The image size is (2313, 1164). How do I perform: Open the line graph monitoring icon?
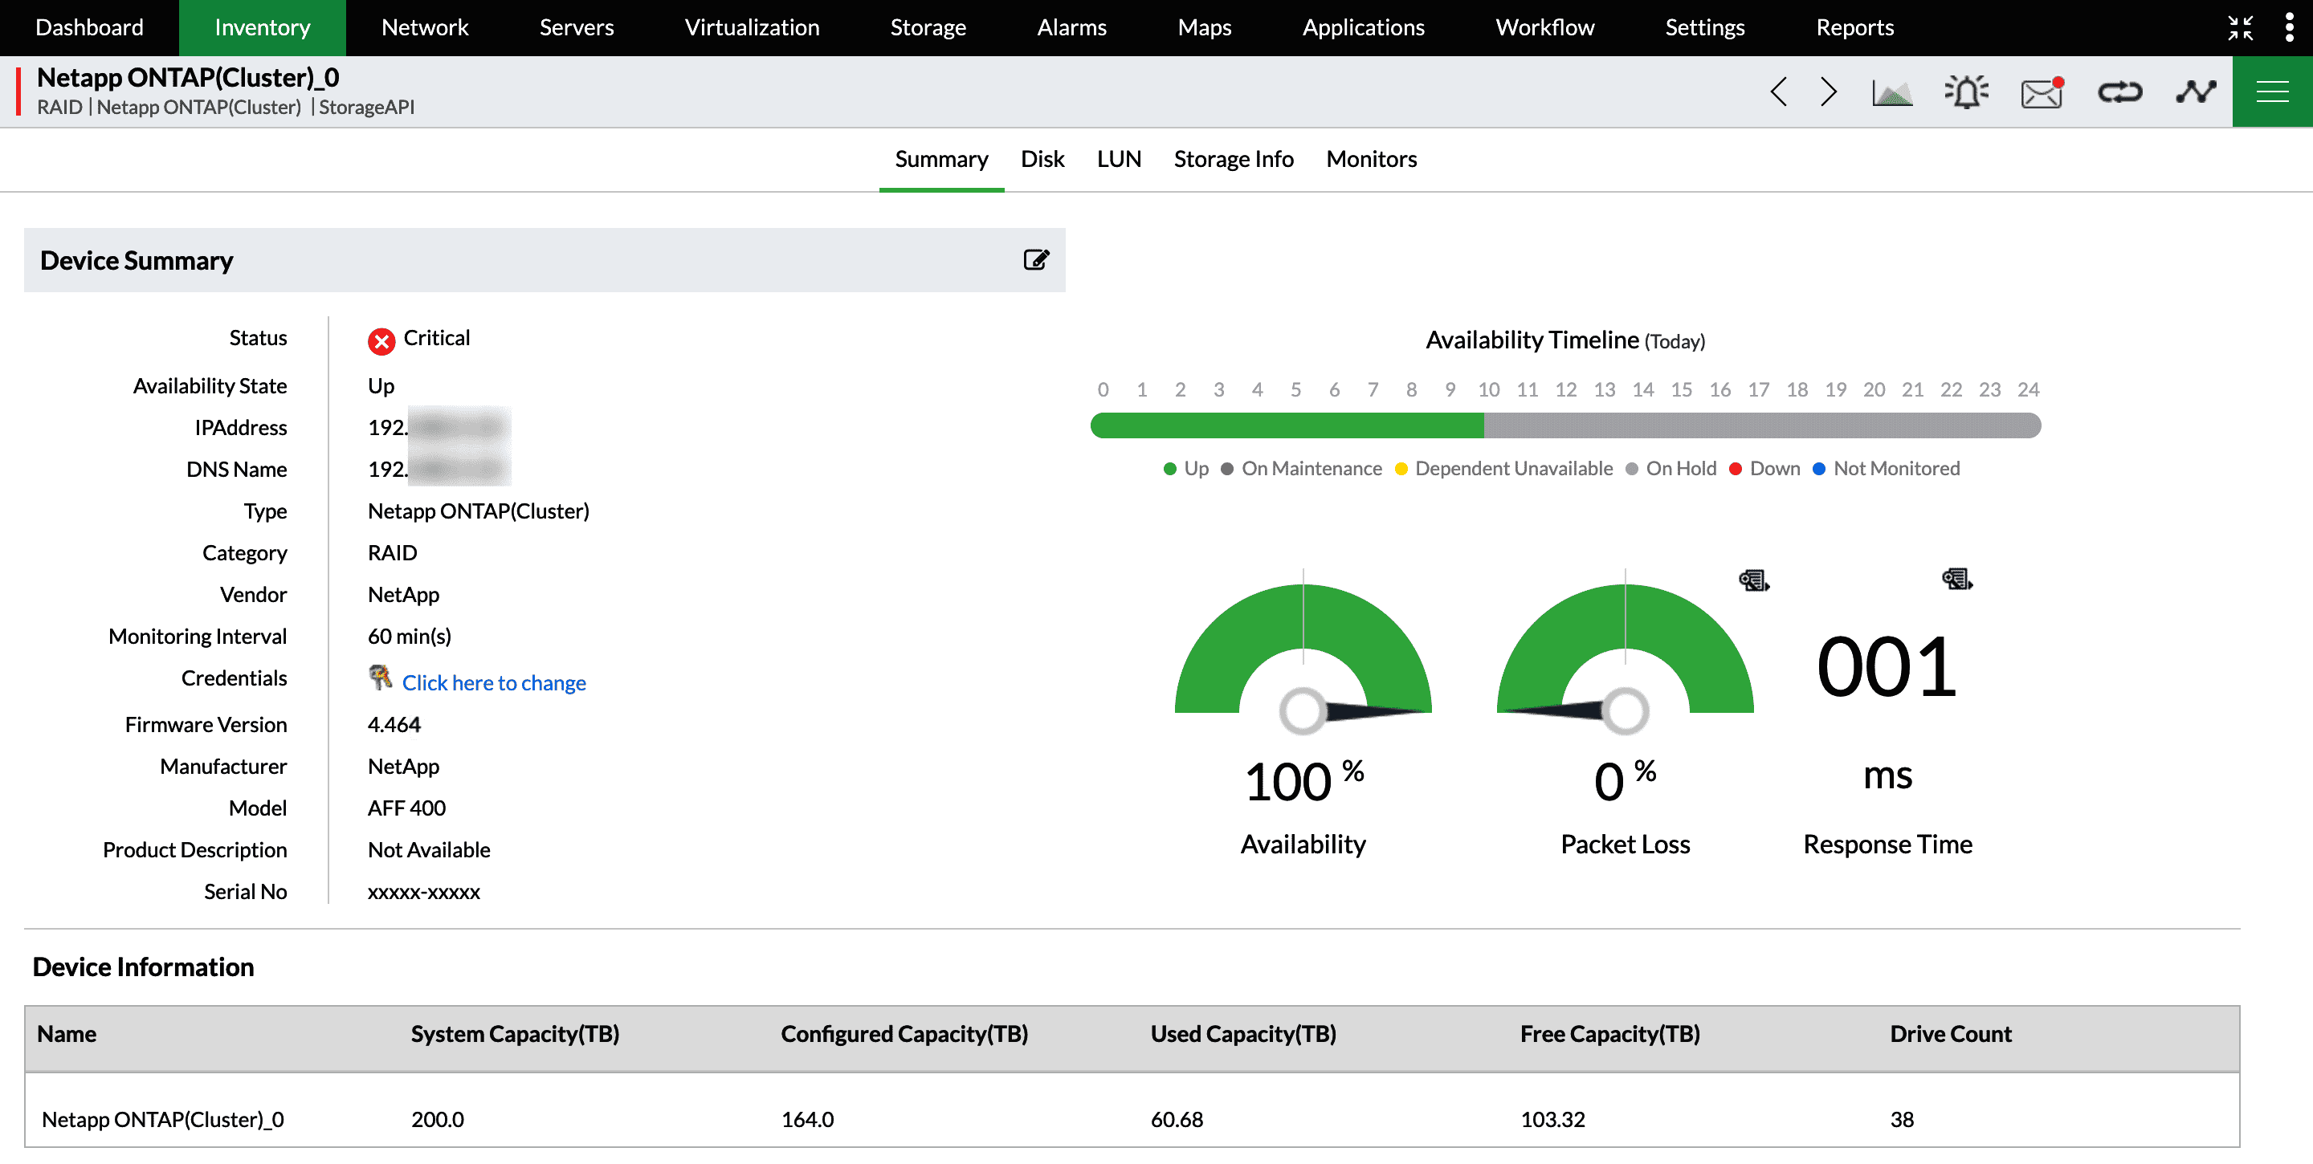pos(2196,91)
